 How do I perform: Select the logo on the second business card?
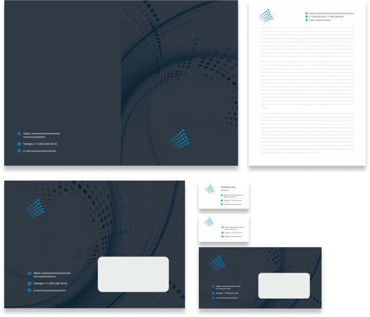pyautogui.click(x=209, y=222)
